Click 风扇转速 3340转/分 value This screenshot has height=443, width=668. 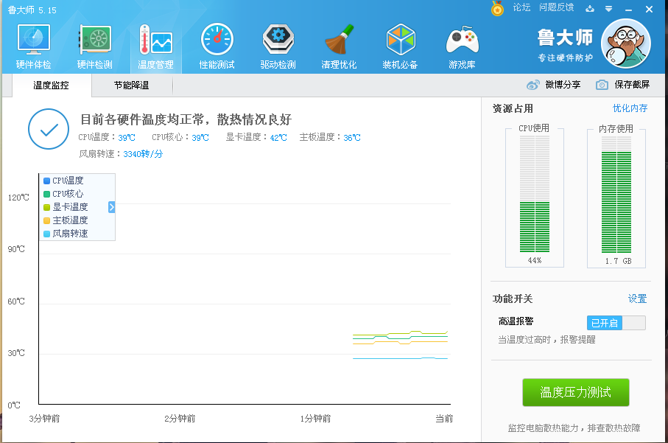143,154
